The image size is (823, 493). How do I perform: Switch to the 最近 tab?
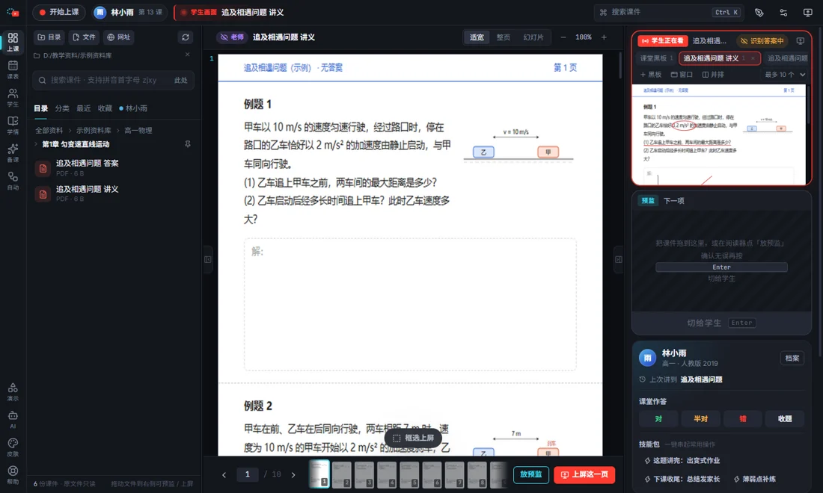[84, 108]
